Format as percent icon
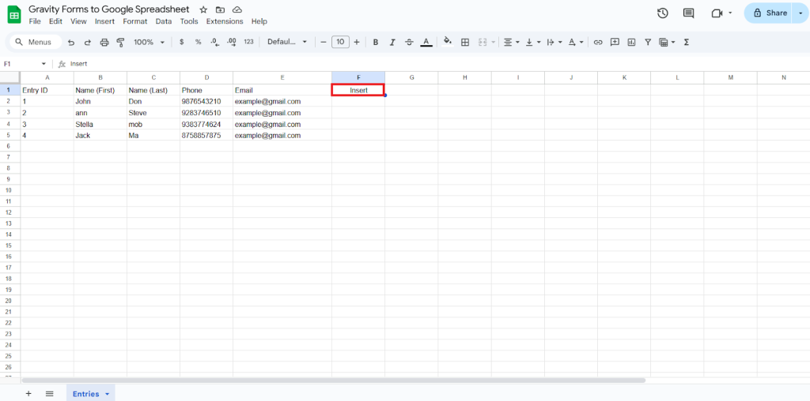 pos(198,43)
